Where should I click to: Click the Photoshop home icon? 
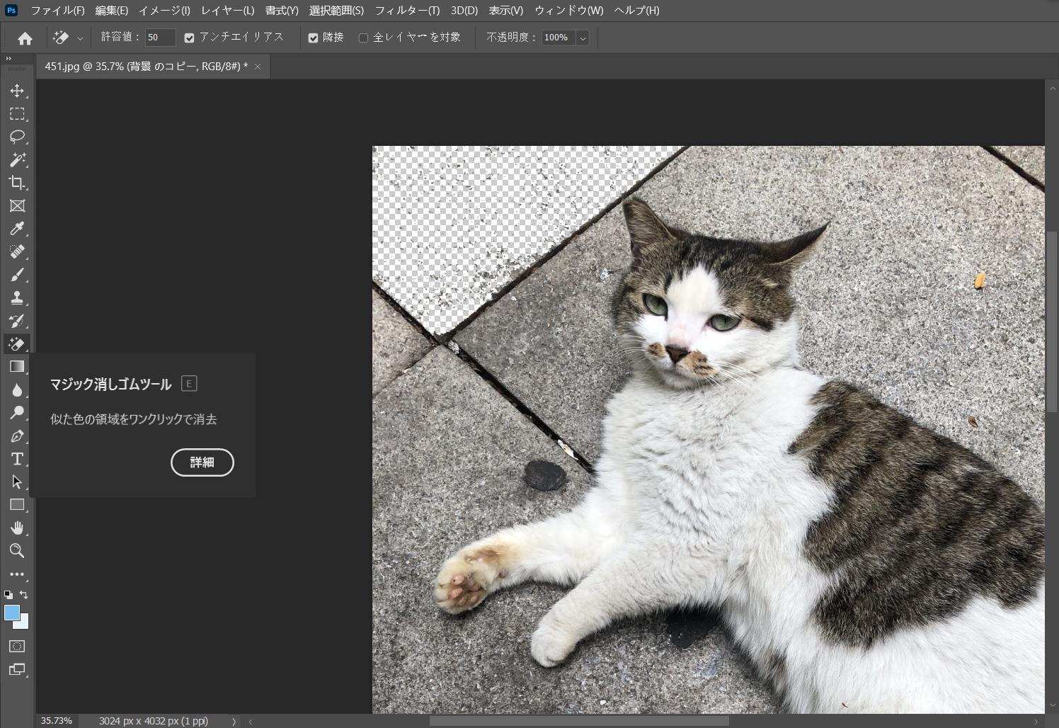25,38
